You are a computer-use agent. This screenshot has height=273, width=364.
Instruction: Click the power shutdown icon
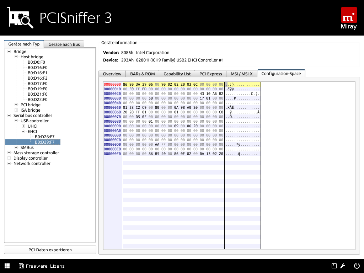point(357,266)
